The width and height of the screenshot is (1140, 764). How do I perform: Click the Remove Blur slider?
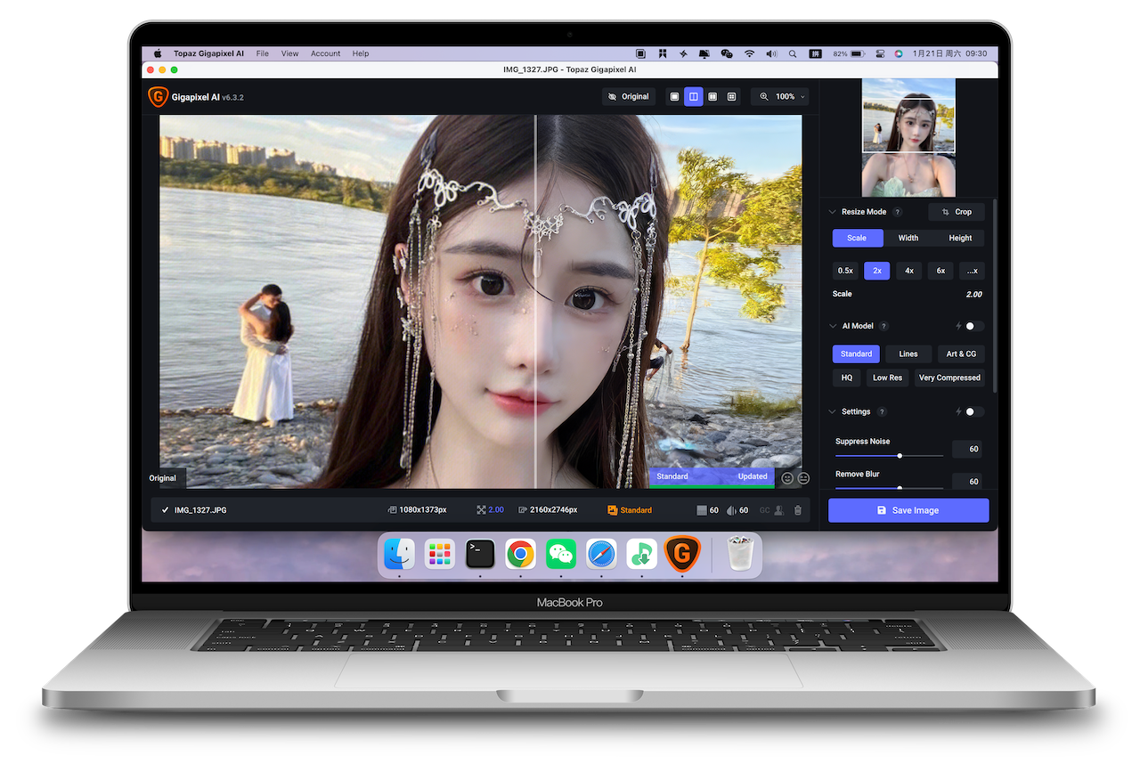pos(889,487)
